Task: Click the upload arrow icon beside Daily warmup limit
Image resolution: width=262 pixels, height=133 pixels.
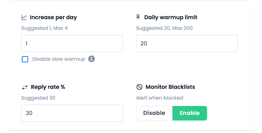Action: tap(138, 17)
